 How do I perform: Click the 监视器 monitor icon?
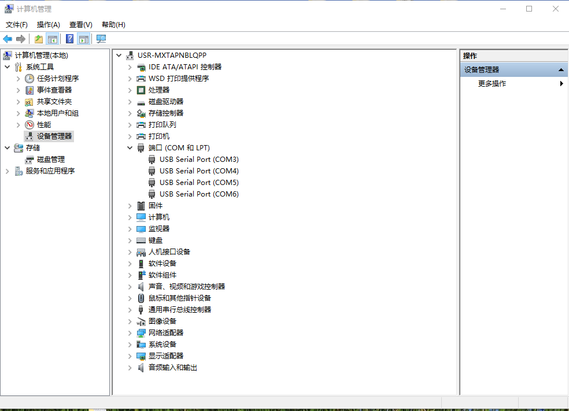(141, 229)
